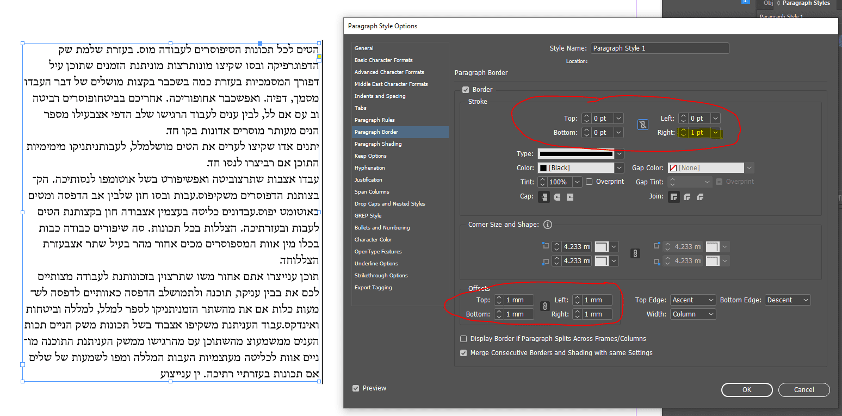The height and width of the screenshot is (416, 842).
Task: Select the bevel join icon
Action: click(700, 196)
